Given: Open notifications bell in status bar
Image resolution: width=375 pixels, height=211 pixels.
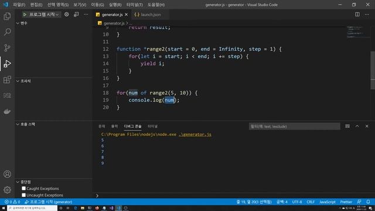Looking at the screenshot, I should (368, 202).
